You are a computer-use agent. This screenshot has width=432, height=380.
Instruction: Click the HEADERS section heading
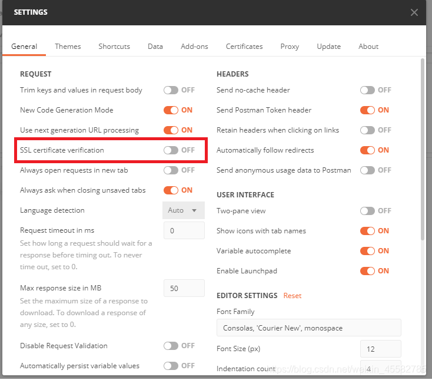232,74
